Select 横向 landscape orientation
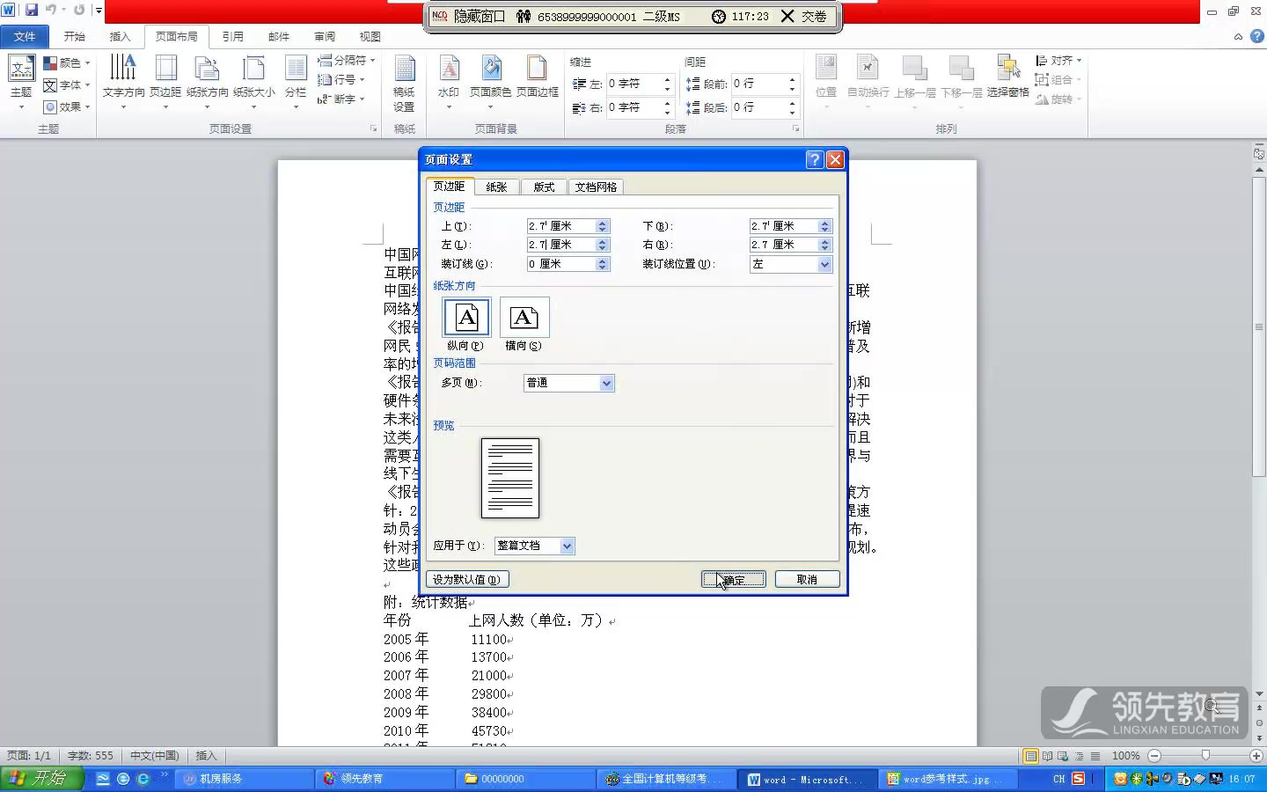 click(524, 318)
